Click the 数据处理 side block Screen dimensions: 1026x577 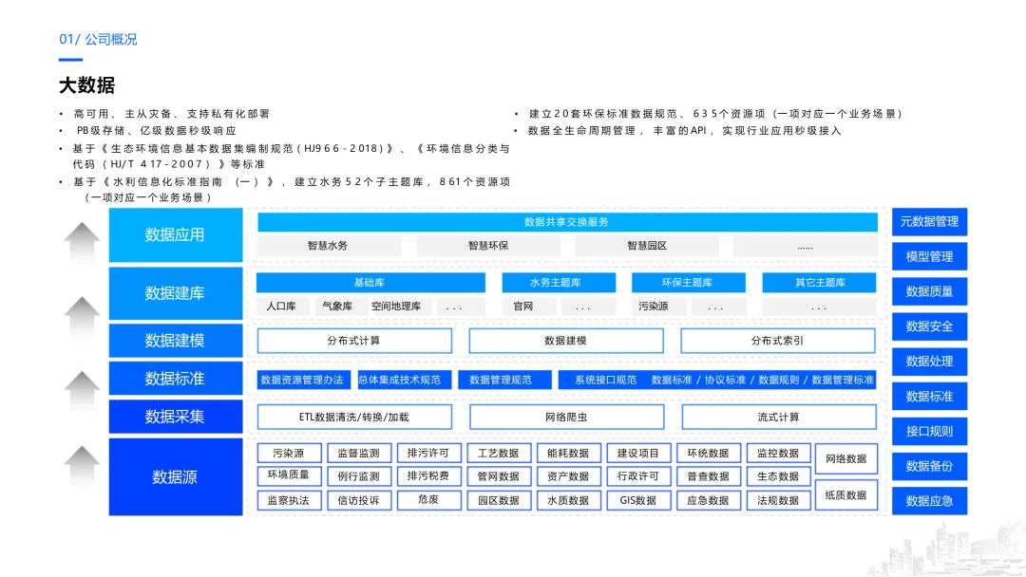click(929, 362)
